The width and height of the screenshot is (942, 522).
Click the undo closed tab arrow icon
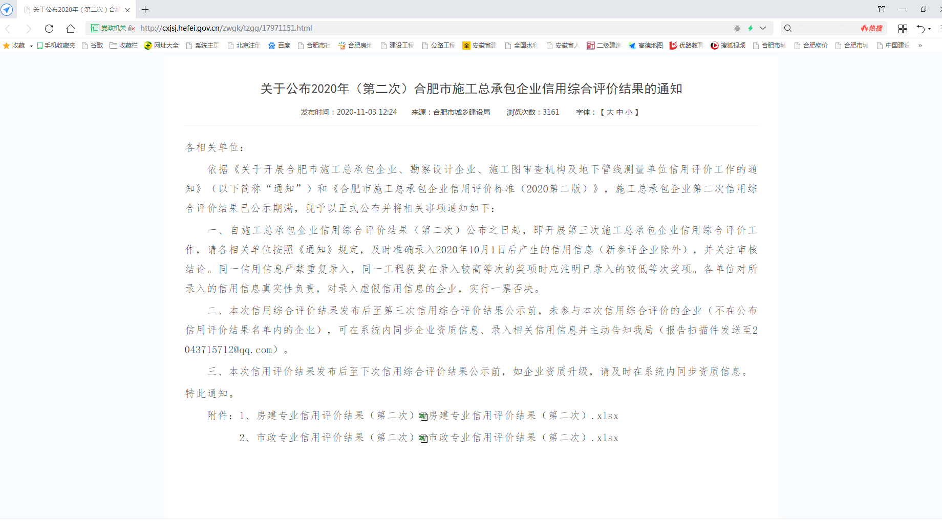[920, 29]
